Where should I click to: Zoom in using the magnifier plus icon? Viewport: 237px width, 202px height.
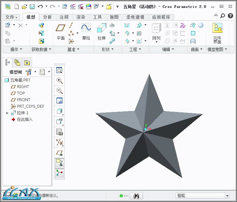pyautogui.click(x=59, y=81)
